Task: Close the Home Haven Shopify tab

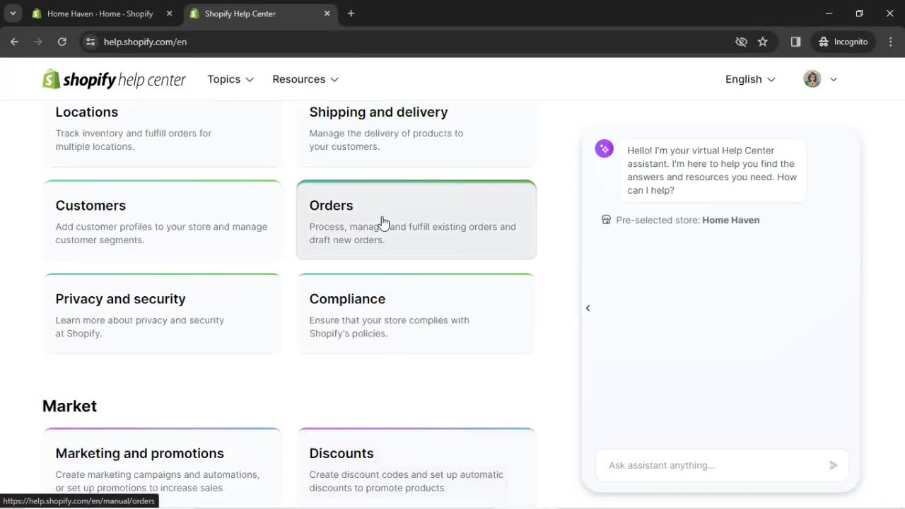Action: click(169, 13)
